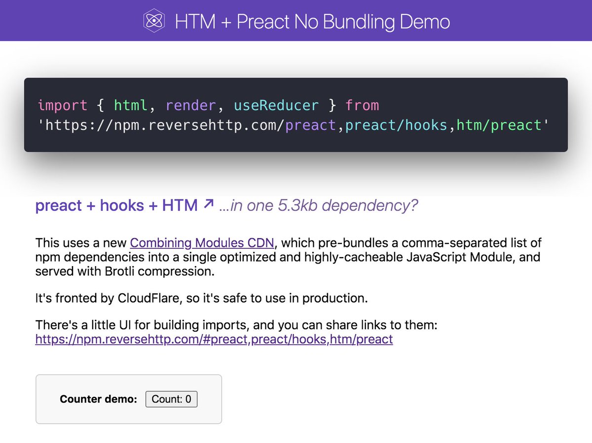Click 'useReducer' in the code block
This screenshot has width=592, height=443.
tap(276, 105)
